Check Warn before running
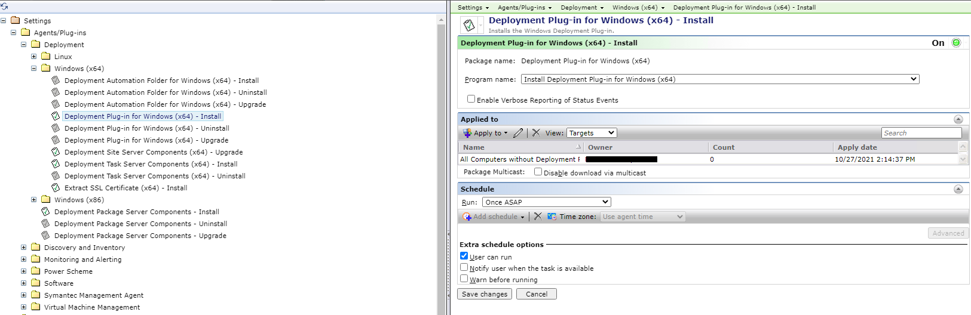 point(464,279)
